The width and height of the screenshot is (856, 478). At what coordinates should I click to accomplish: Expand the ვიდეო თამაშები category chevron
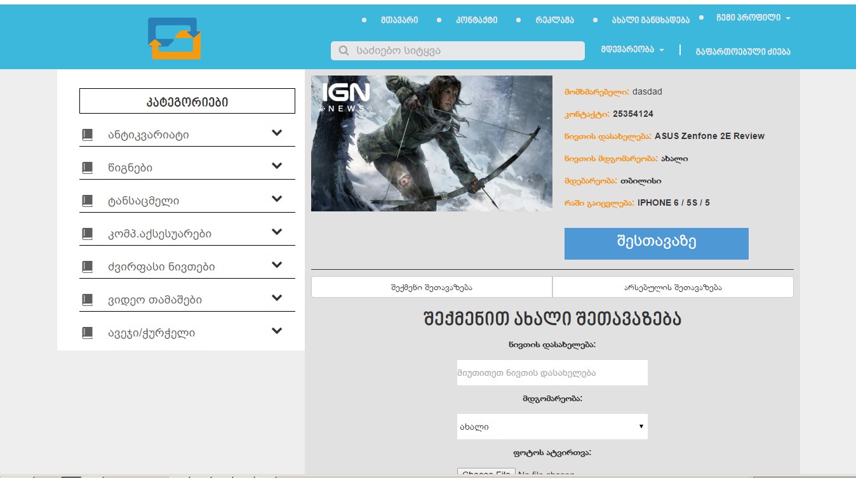[277, 298]
